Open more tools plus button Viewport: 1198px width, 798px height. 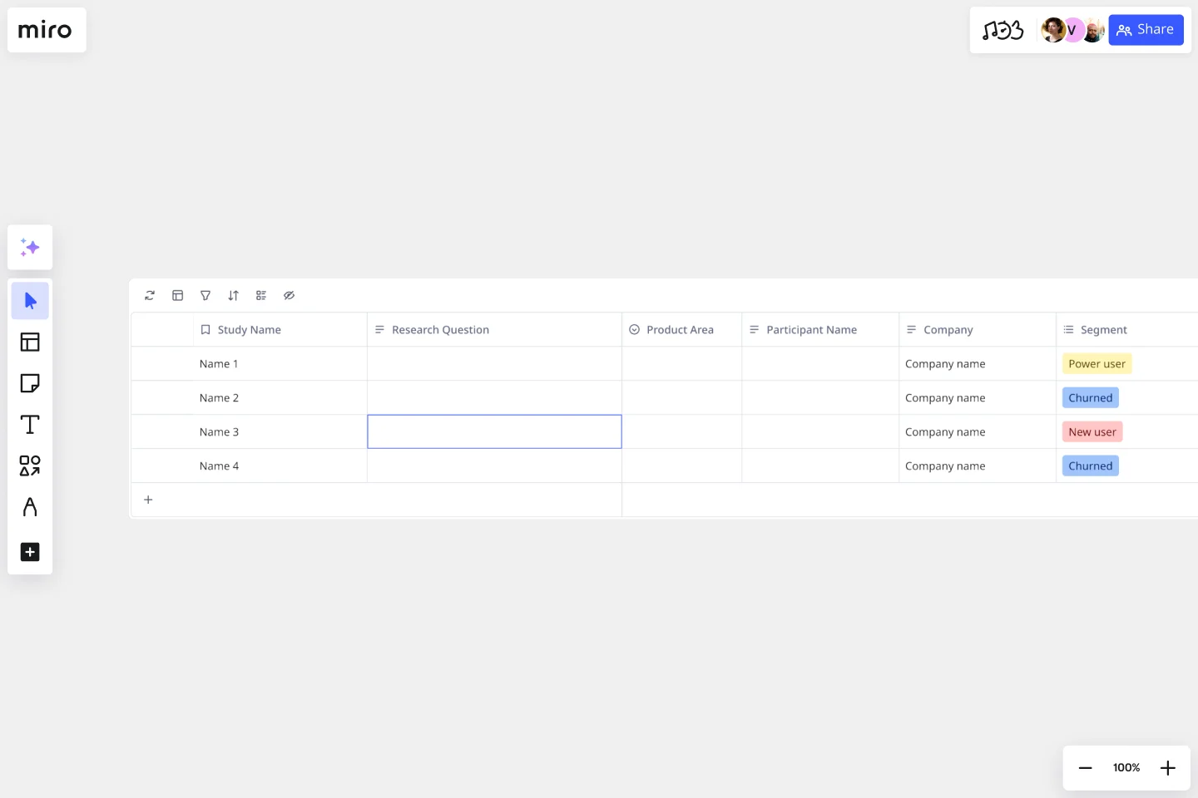pyautogui.click(x=30, y=552)
